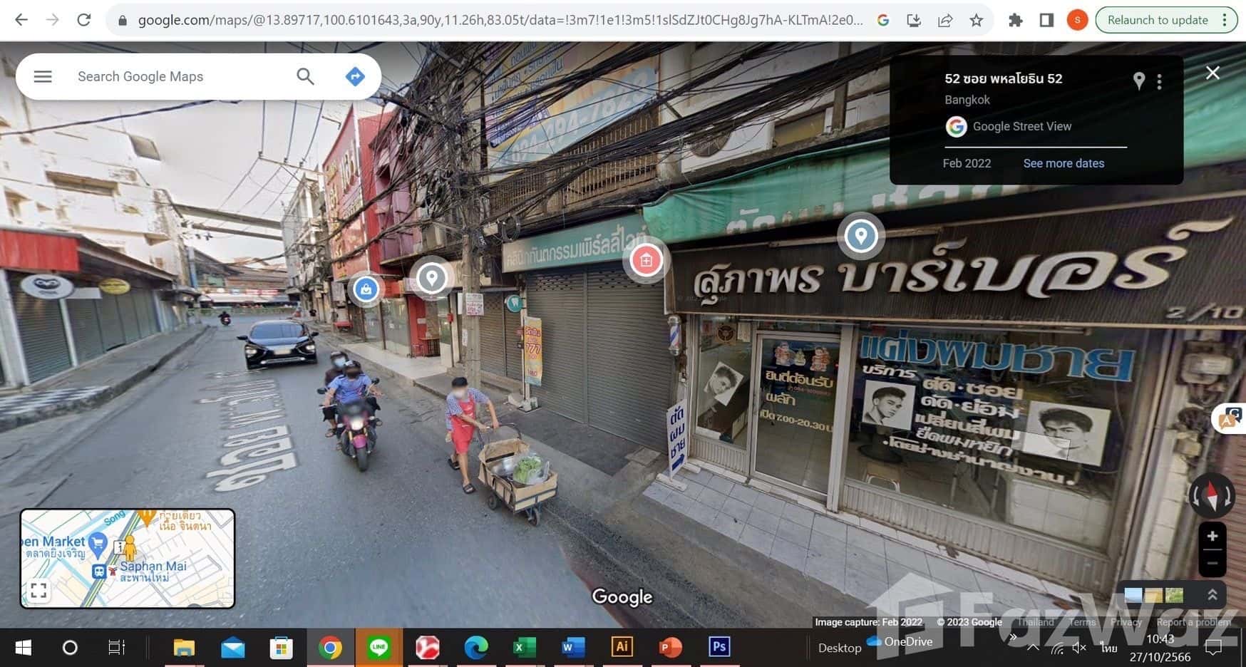Zoom out with the minus button
This screenshot has height=667, width=1246.
pyautogui.click(x=1212, y=563)
